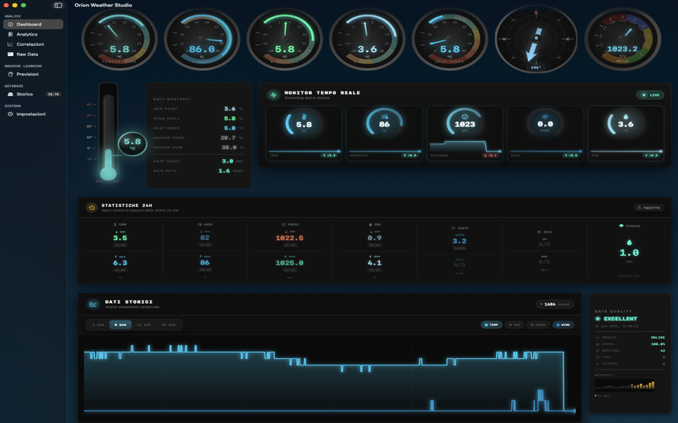The image size is (678, 423).
Task: Click the gauge showing 3.6 °C
Action: point(367,39)
